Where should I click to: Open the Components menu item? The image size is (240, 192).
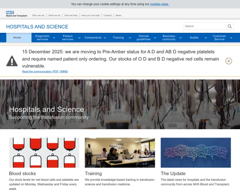click(93, 38)
